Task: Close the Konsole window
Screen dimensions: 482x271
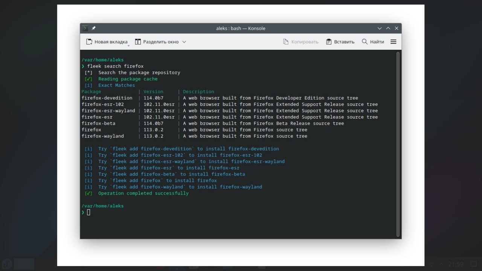Action: (397, 28)
